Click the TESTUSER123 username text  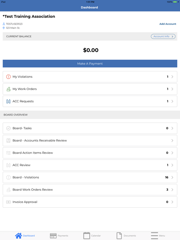(14, 24)
